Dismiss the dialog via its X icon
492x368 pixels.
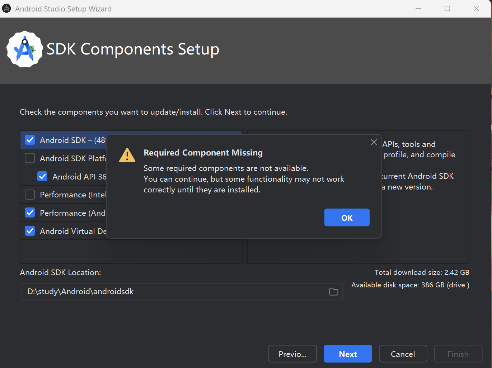(374, 142)
